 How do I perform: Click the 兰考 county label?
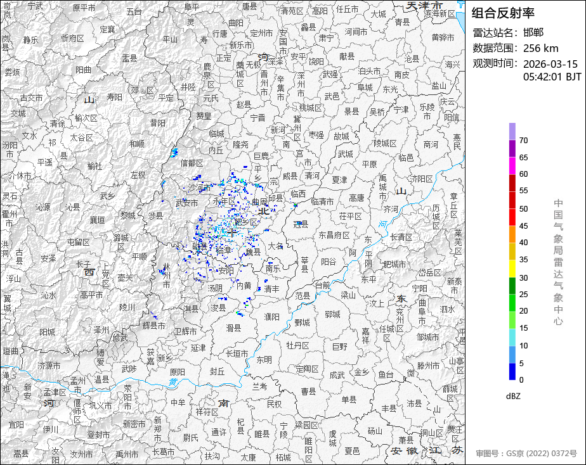260,386
